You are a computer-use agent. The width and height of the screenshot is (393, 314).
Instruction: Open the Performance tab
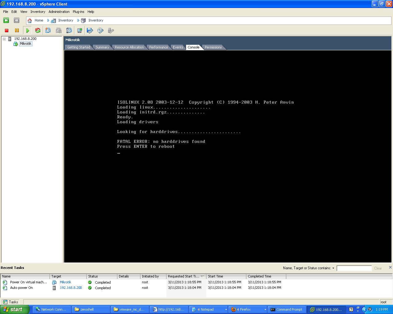pyautogui.click(x=158, y=47)
